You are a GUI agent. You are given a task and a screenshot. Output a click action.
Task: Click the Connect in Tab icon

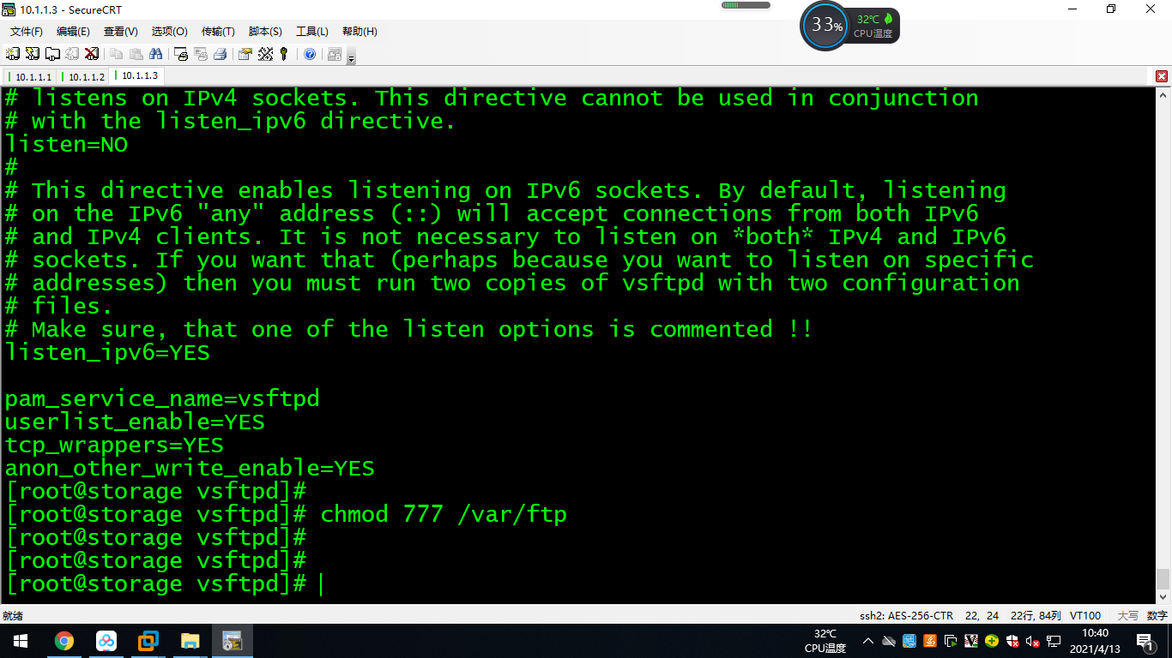coord(52,54)
